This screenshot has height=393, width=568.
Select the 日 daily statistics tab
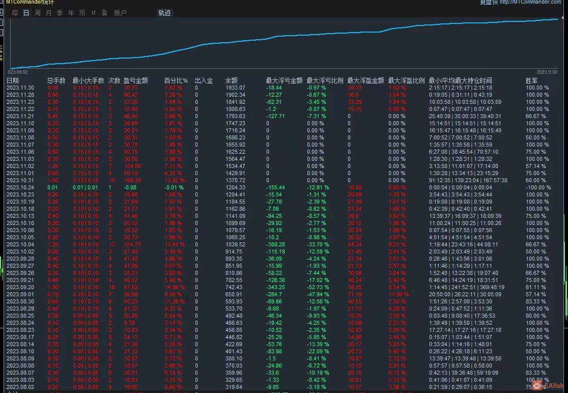[26, 13]
